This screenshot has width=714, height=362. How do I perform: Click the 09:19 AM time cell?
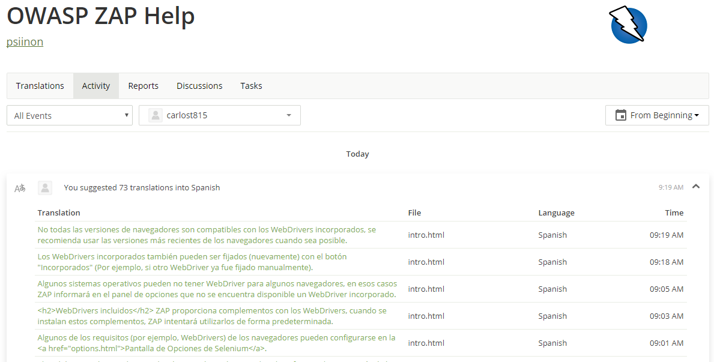(667, 235)
